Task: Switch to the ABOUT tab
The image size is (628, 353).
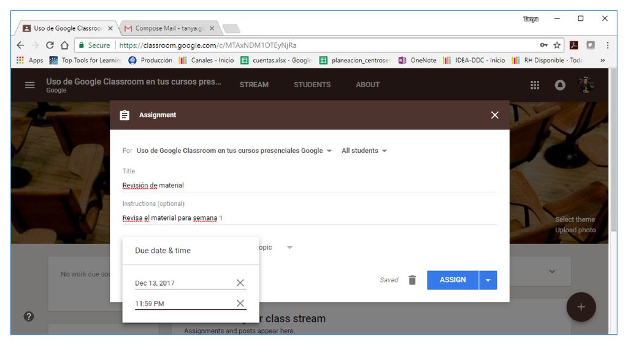Action: click(368, 85)
